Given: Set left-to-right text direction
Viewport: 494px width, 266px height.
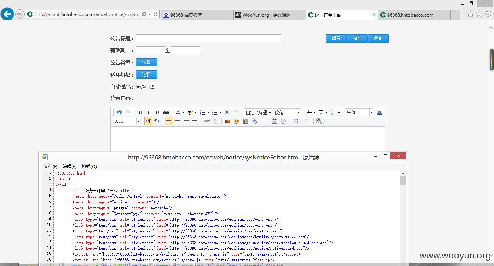Looking at the screenshot, I should [x=148, y=121].
